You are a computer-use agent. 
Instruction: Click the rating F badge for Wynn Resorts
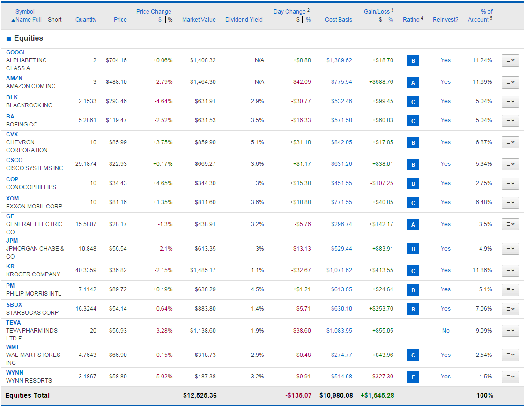coord(413,377)
